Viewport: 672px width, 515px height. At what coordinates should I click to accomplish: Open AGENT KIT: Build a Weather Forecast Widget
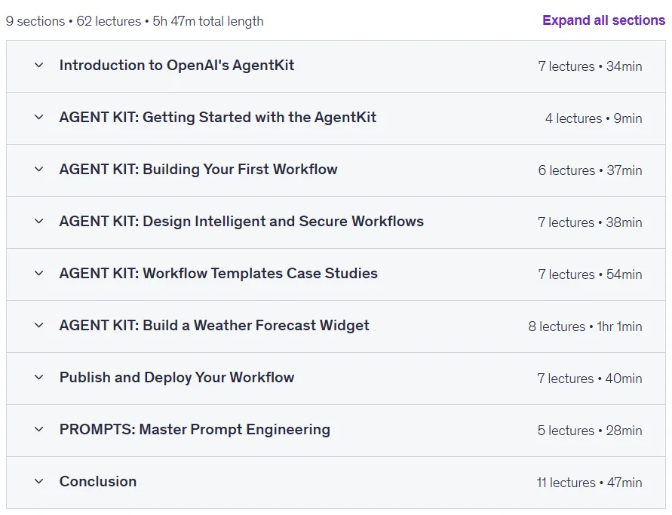coord(214,325)
